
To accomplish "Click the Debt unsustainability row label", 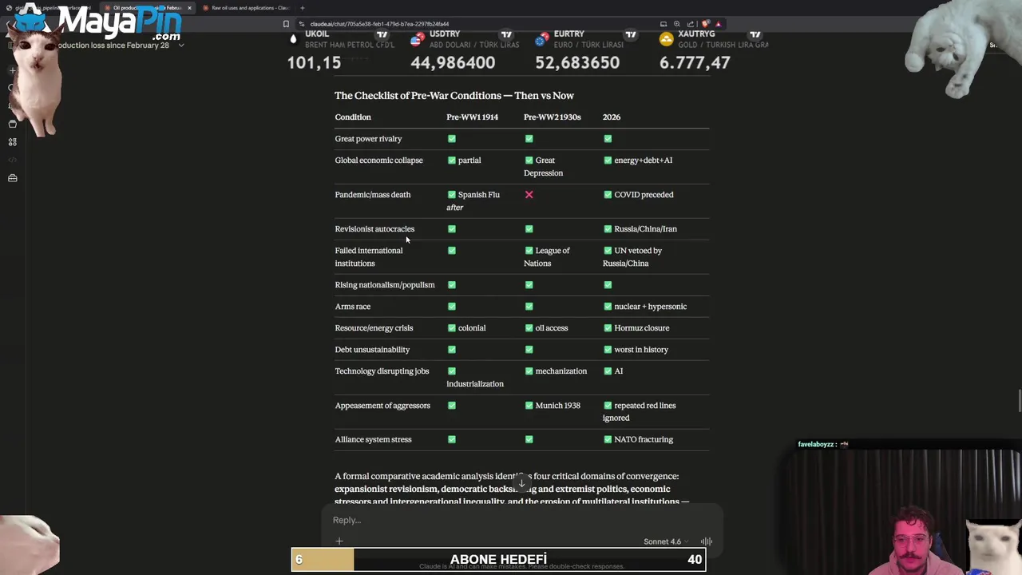I will tap(372, 350).
